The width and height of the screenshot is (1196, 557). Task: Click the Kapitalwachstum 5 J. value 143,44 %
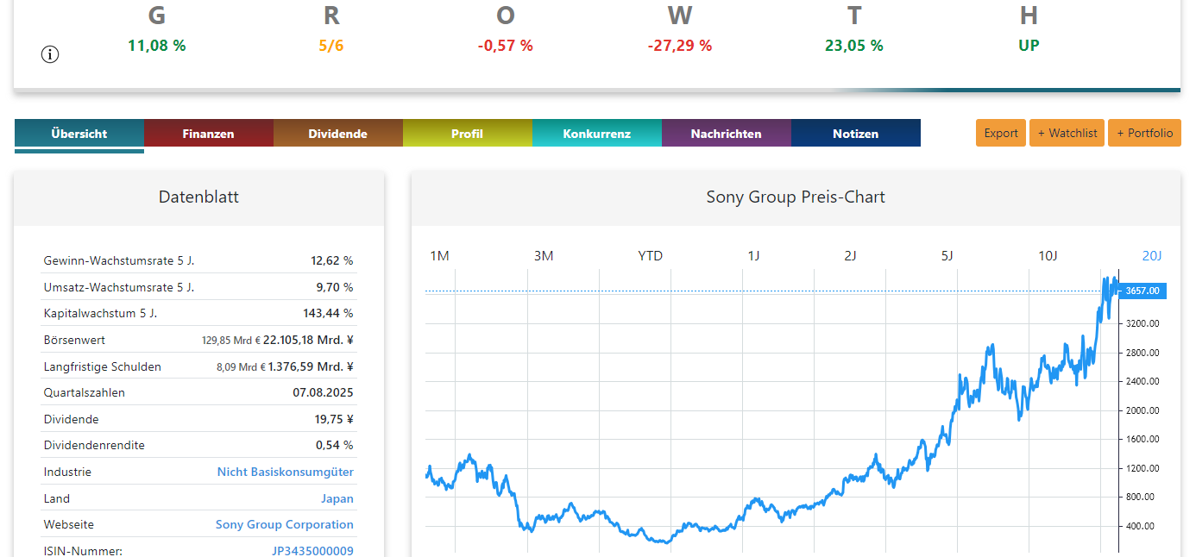pyautogui.click(x=329, y=313)
